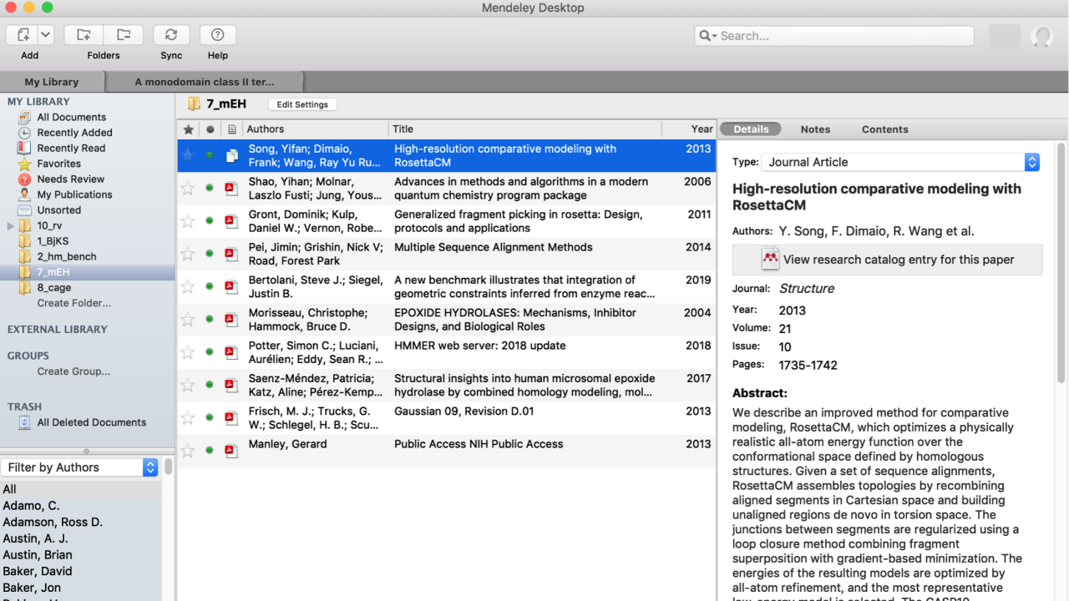This screenshot has height=601, width=1069.
Task: Click Create Group link
Action: click(73, 371)
